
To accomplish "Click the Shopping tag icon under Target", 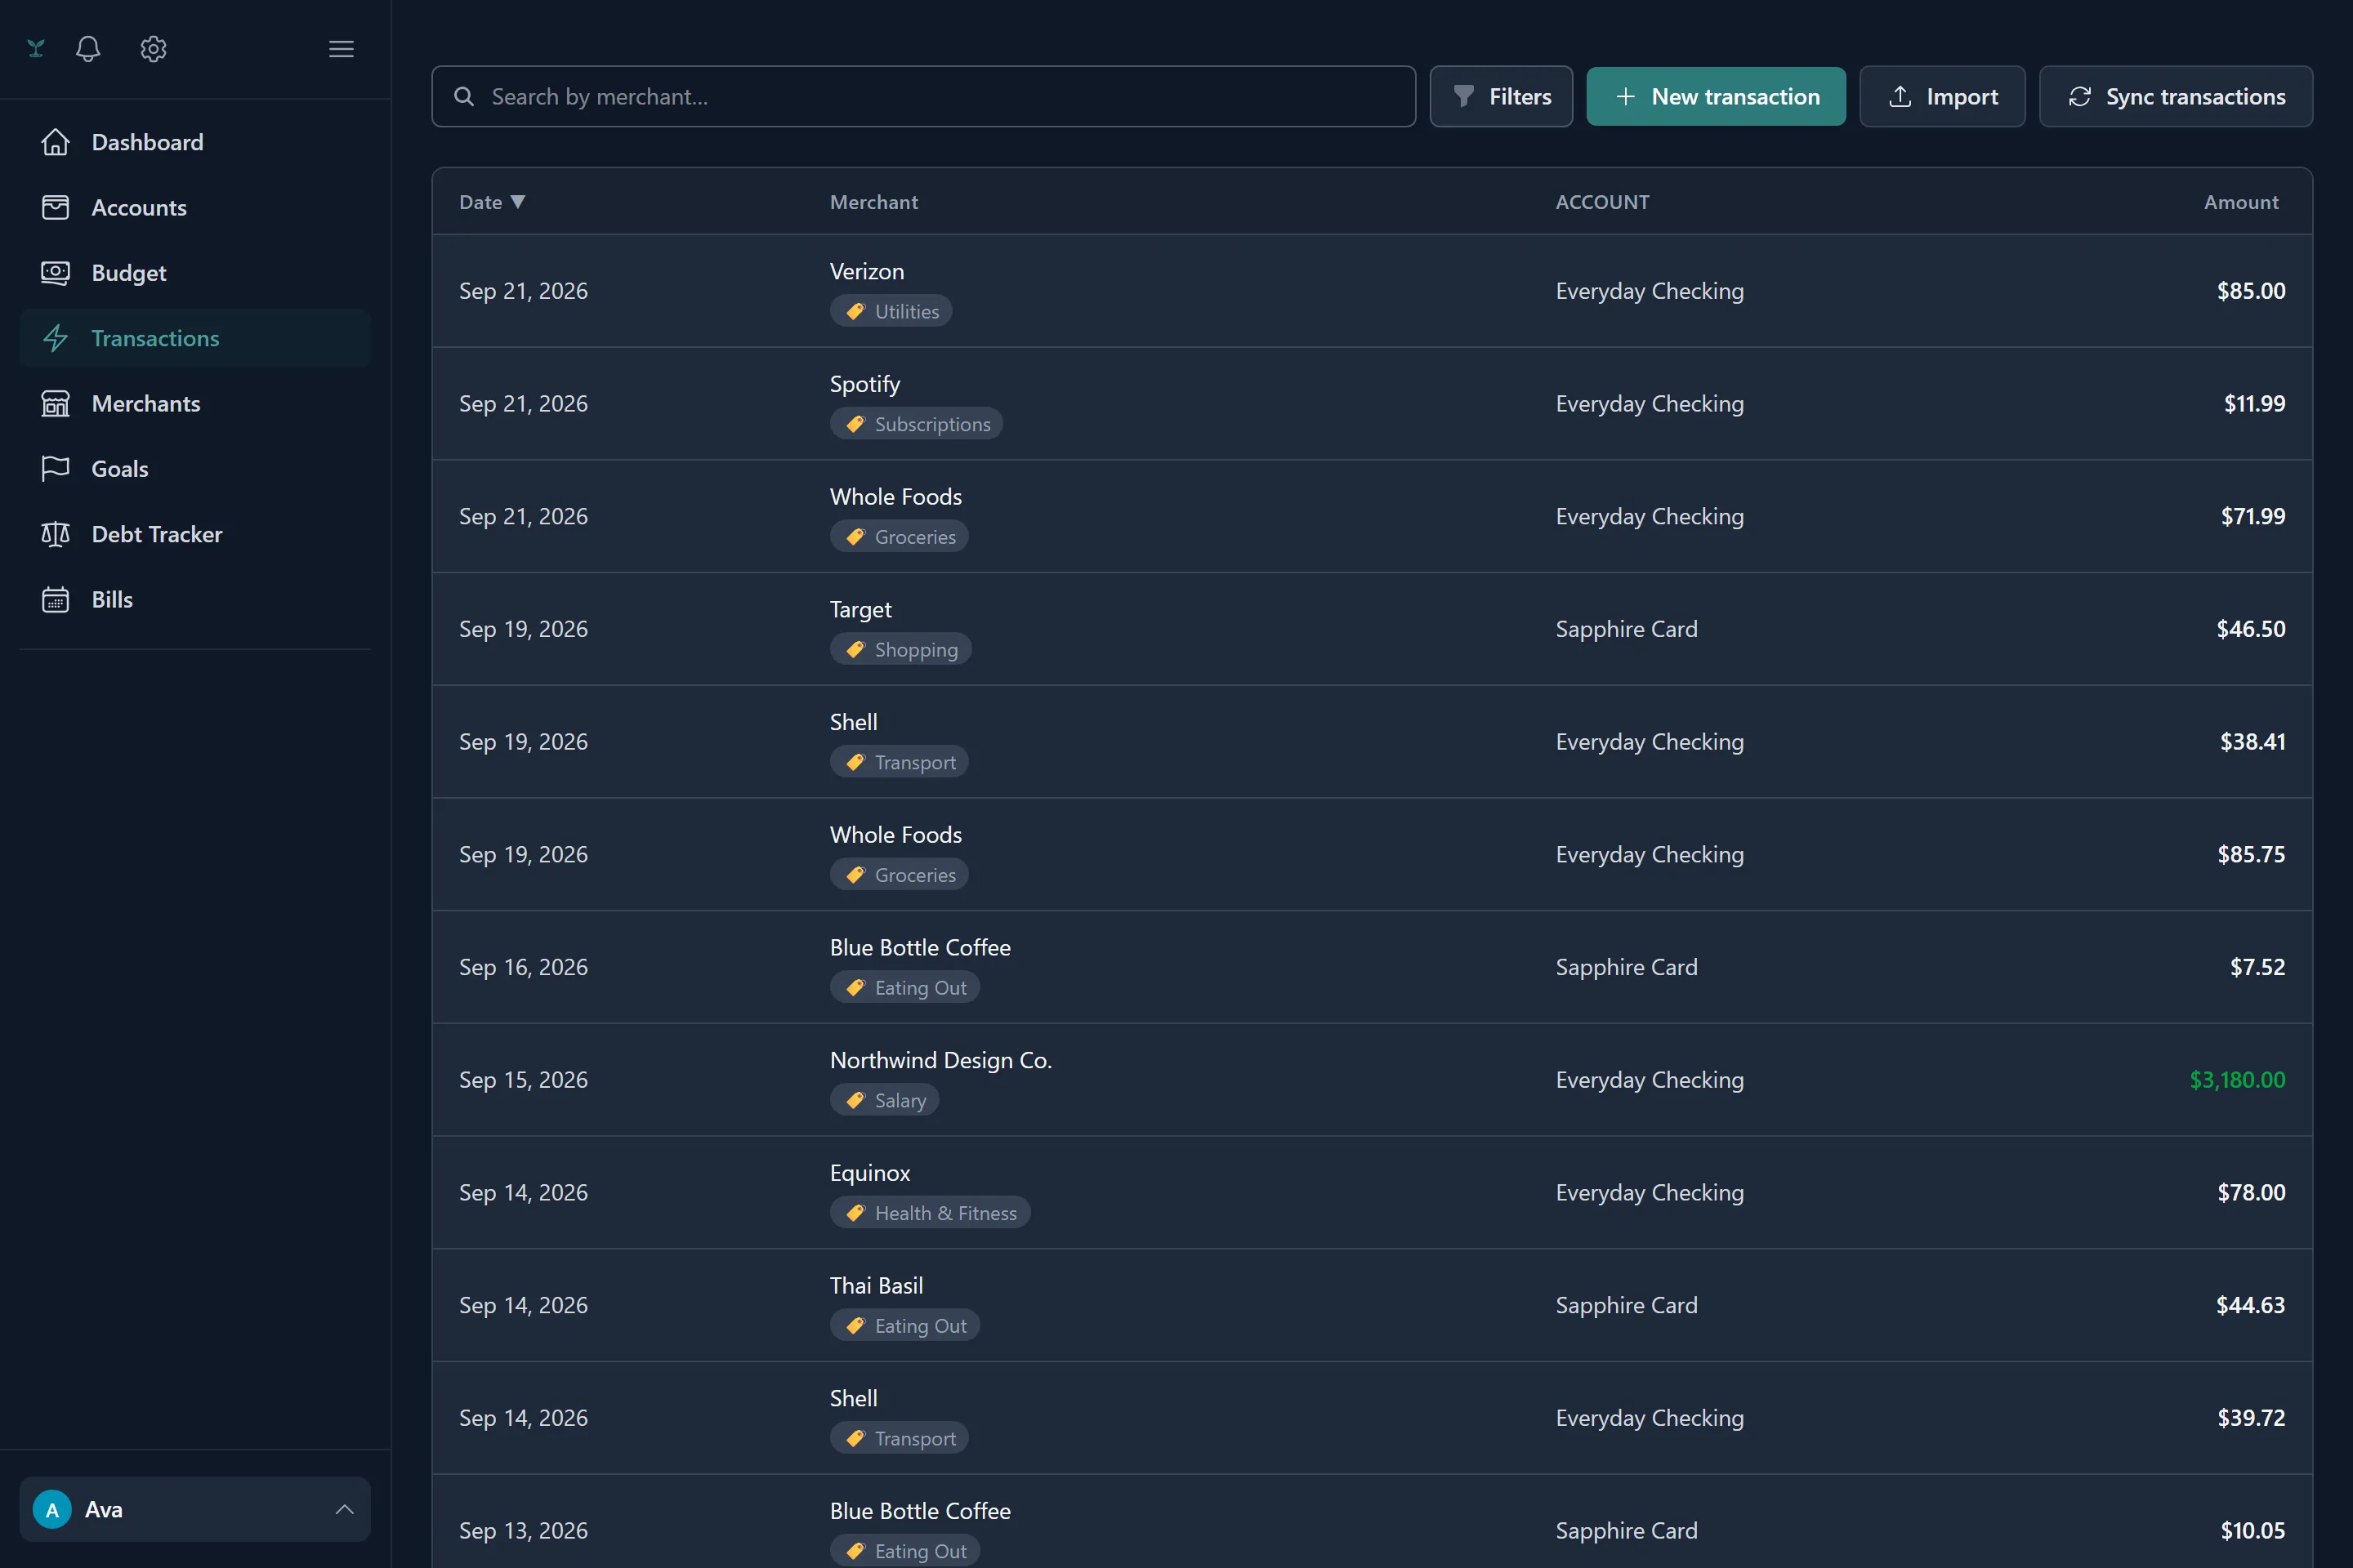I will coord(855,650).
